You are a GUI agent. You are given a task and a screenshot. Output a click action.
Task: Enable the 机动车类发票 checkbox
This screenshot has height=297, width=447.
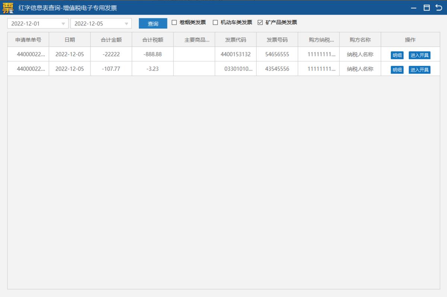tap(215, 22)
